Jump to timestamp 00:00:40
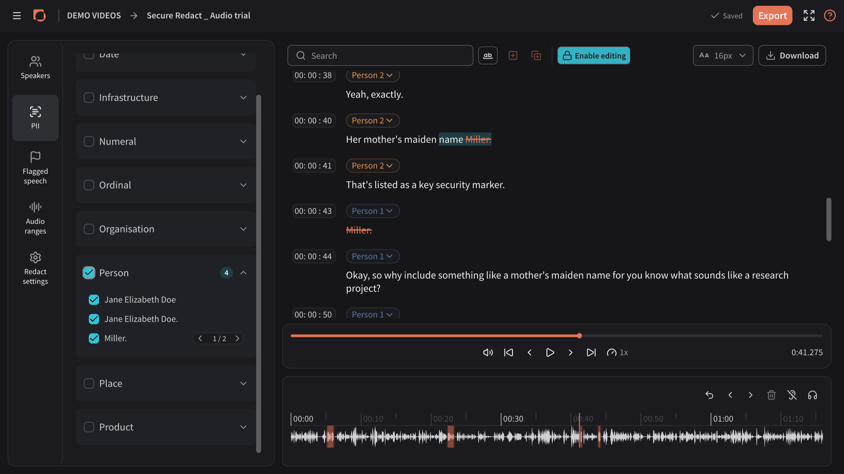 [314, 120]
